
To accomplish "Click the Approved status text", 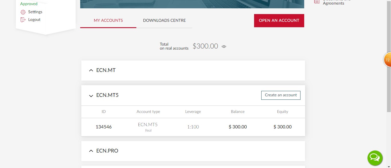I will [29, 4].
